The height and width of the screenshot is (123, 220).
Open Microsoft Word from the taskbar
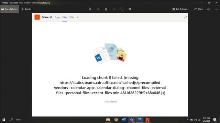[x=124, y=120]
